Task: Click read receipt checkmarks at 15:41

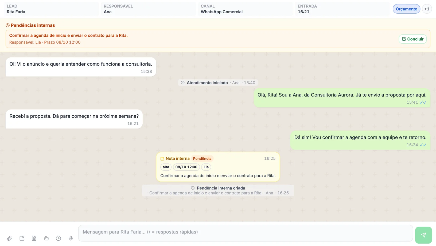Action: (423, 103)
